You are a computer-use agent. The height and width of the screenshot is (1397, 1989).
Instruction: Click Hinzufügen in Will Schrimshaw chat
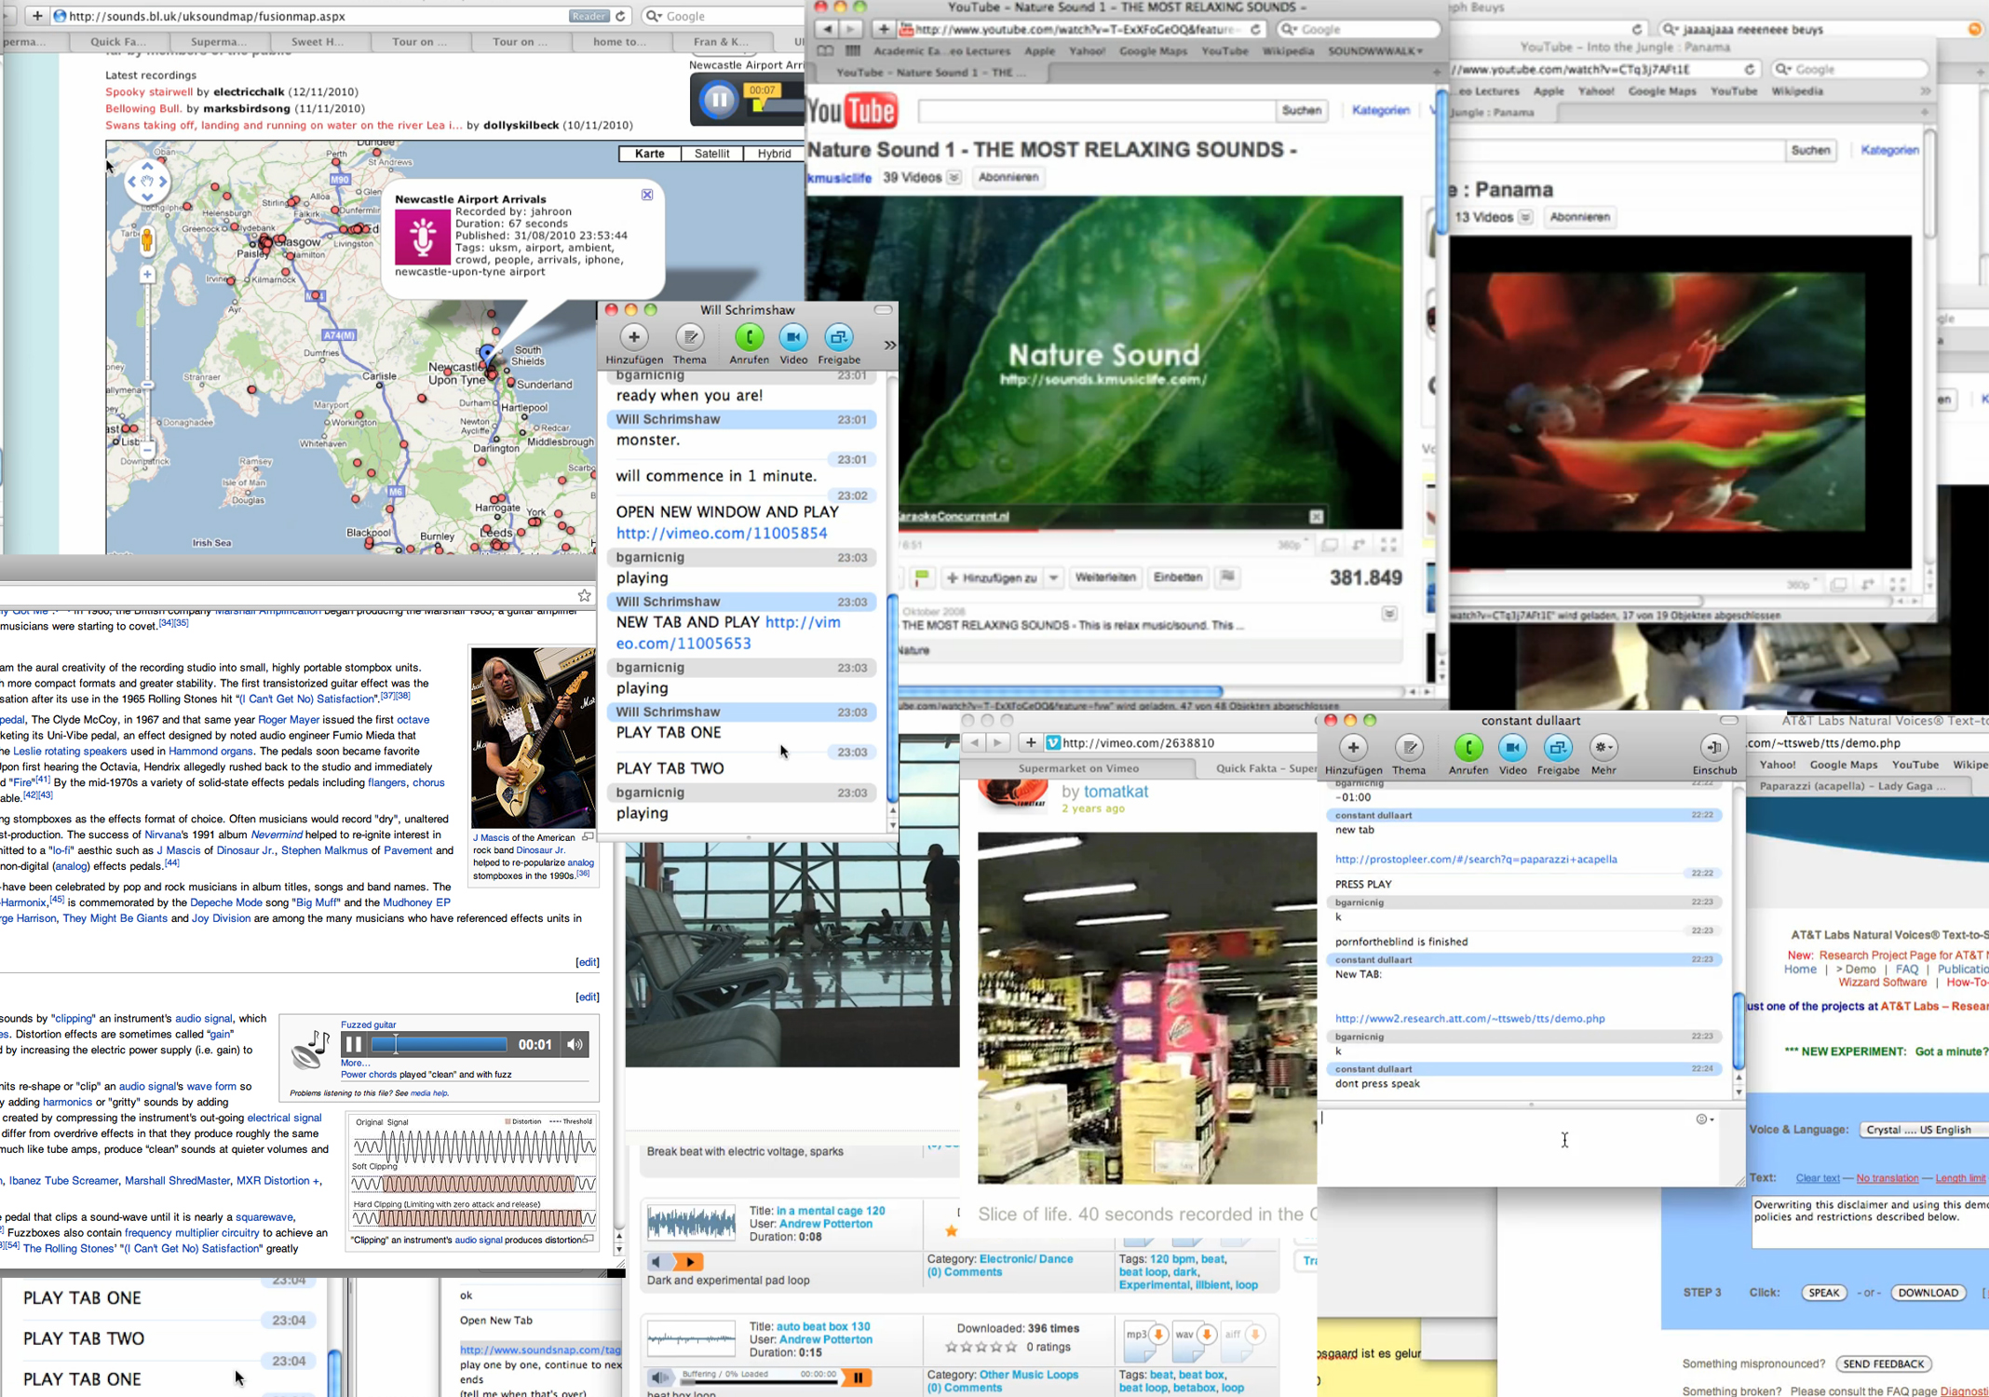634,345
